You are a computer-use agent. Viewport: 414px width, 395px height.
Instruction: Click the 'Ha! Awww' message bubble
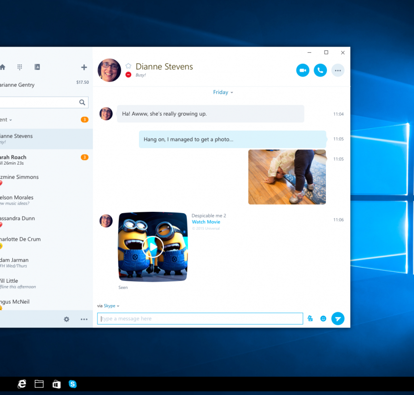point(210,114)
